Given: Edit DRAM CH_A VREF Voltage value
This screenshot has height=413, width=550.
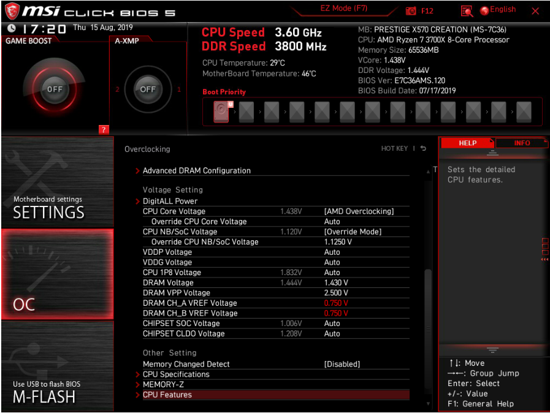Looking at the screenshot, I should tap(336, 303).
